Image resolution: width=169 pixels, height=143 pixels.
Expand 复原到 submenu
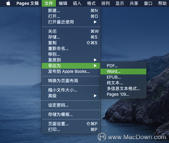71,60
